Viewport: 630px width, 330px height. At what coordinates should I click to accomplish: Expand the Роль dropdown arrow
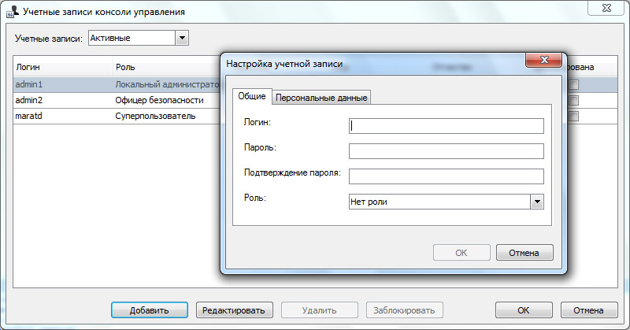(x=537, y=202)
